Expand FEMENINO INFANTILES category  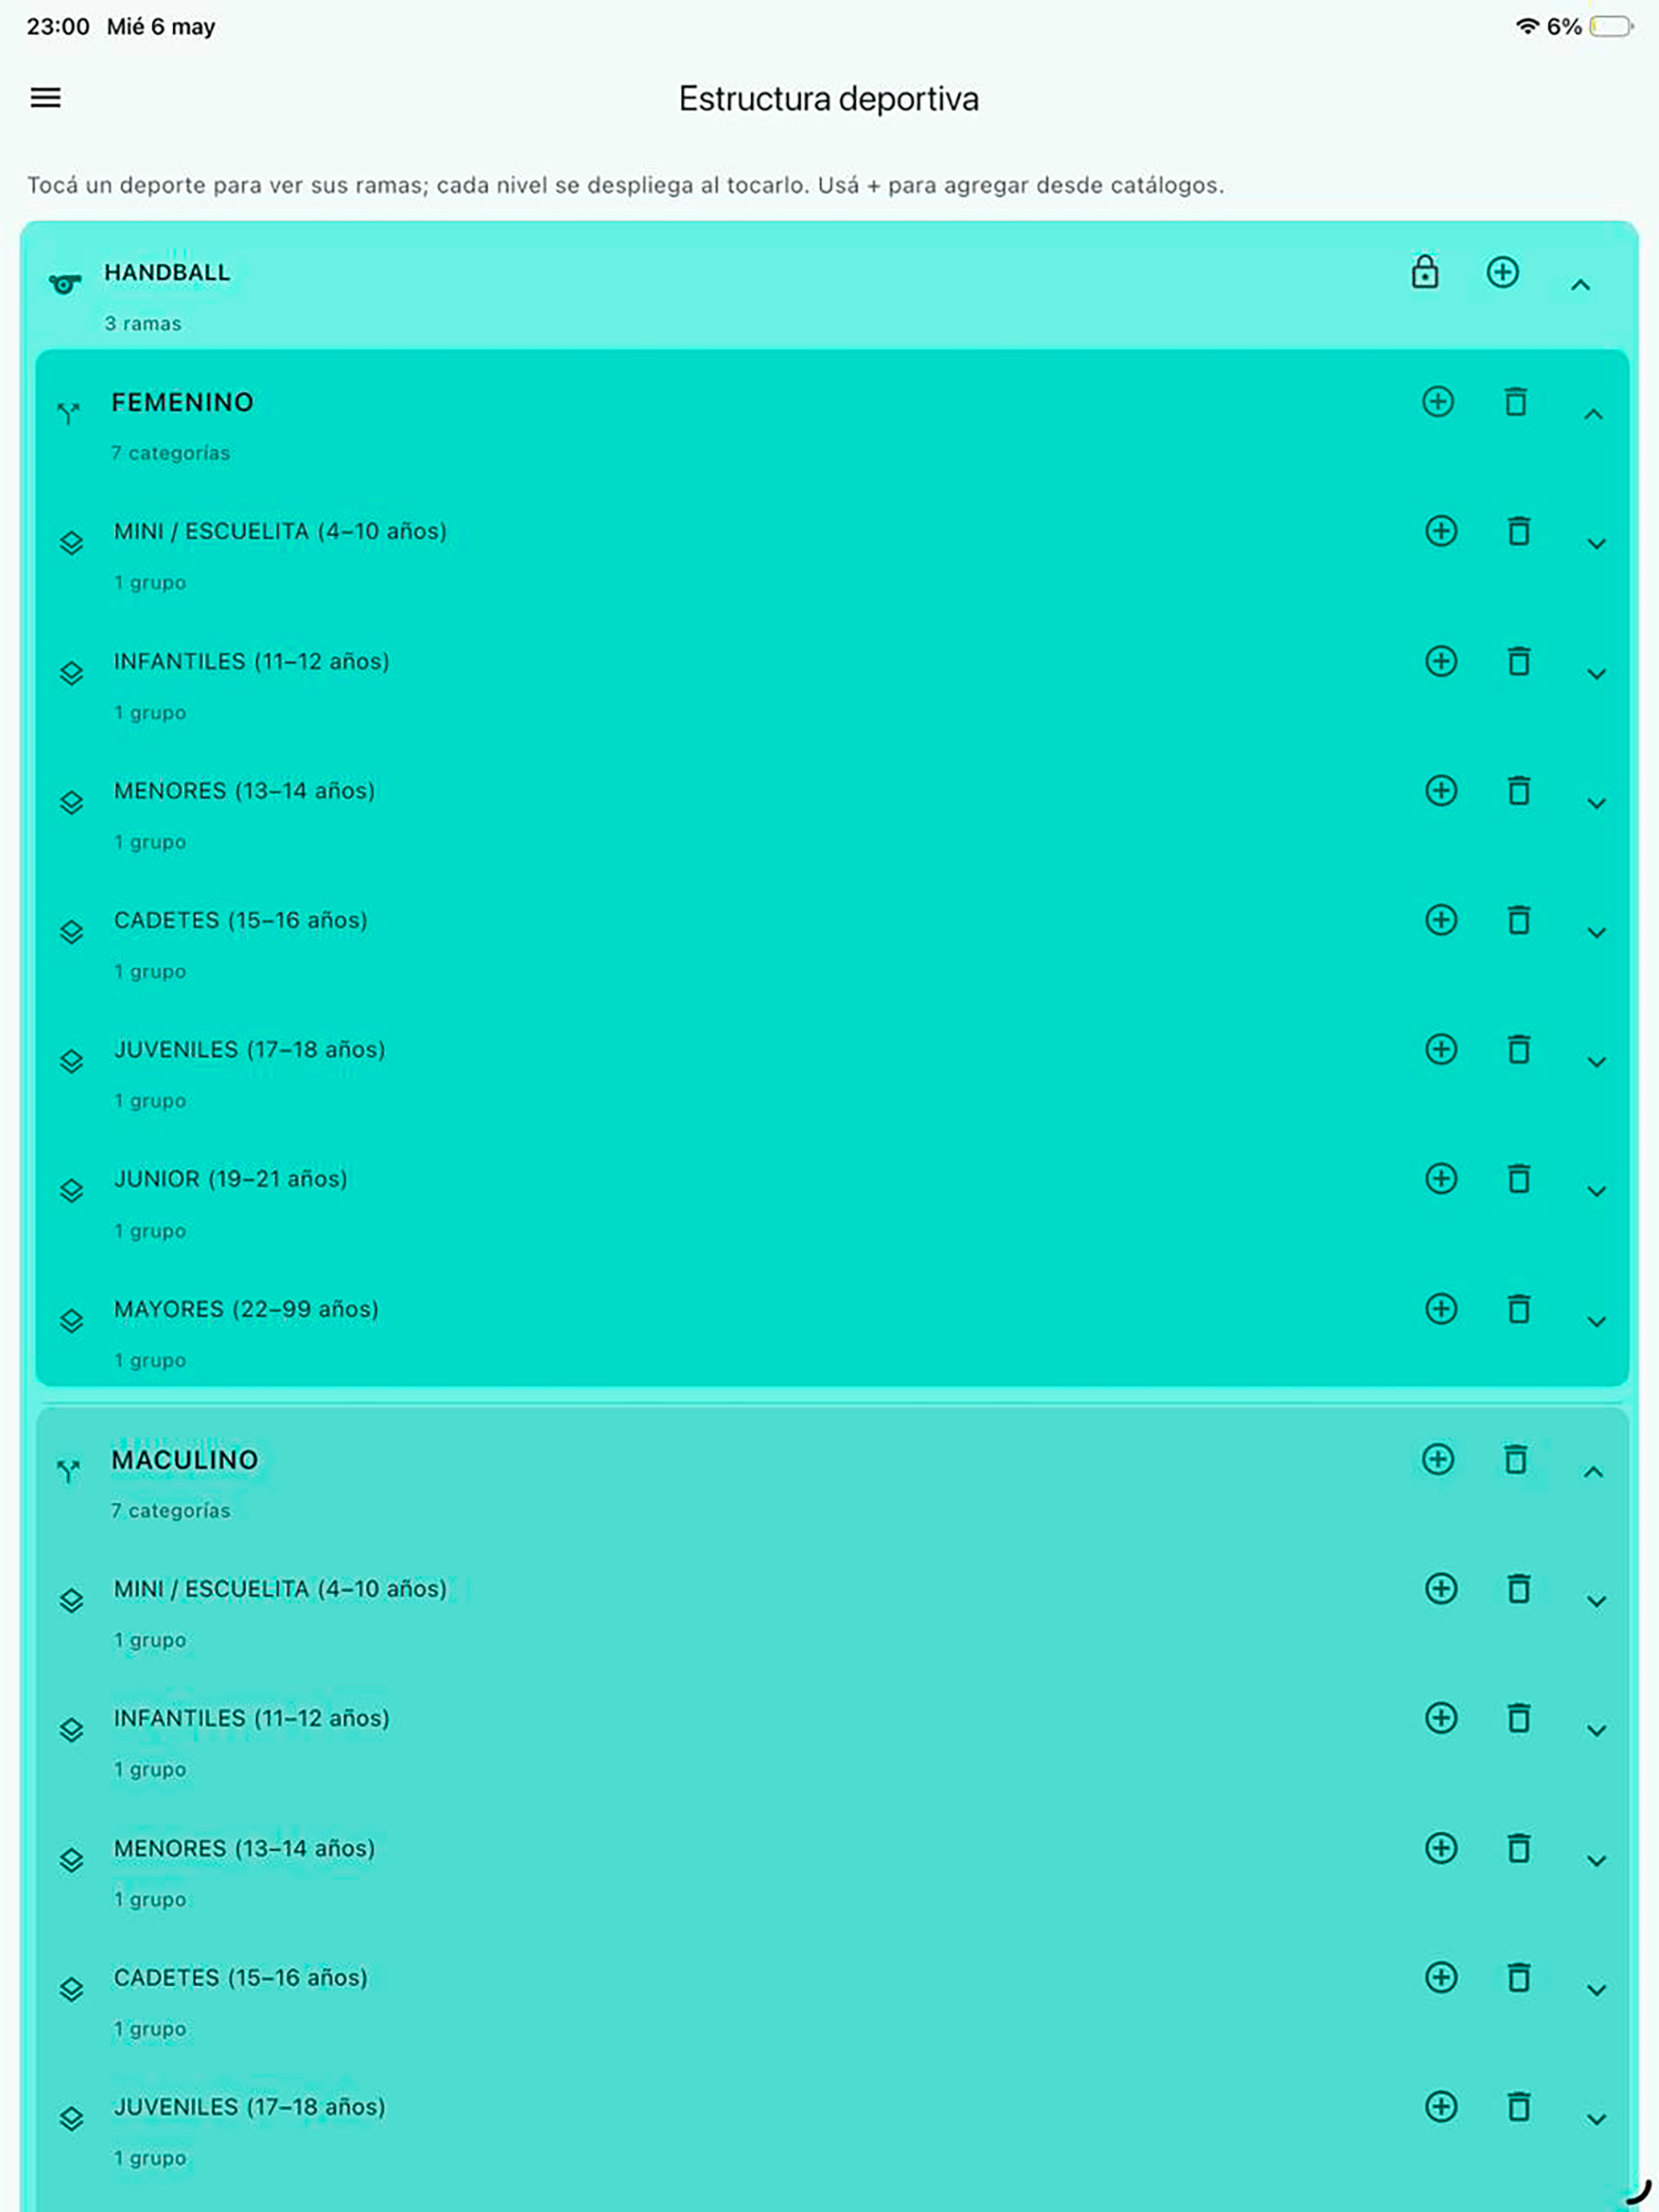click(x=1596, y=674)
